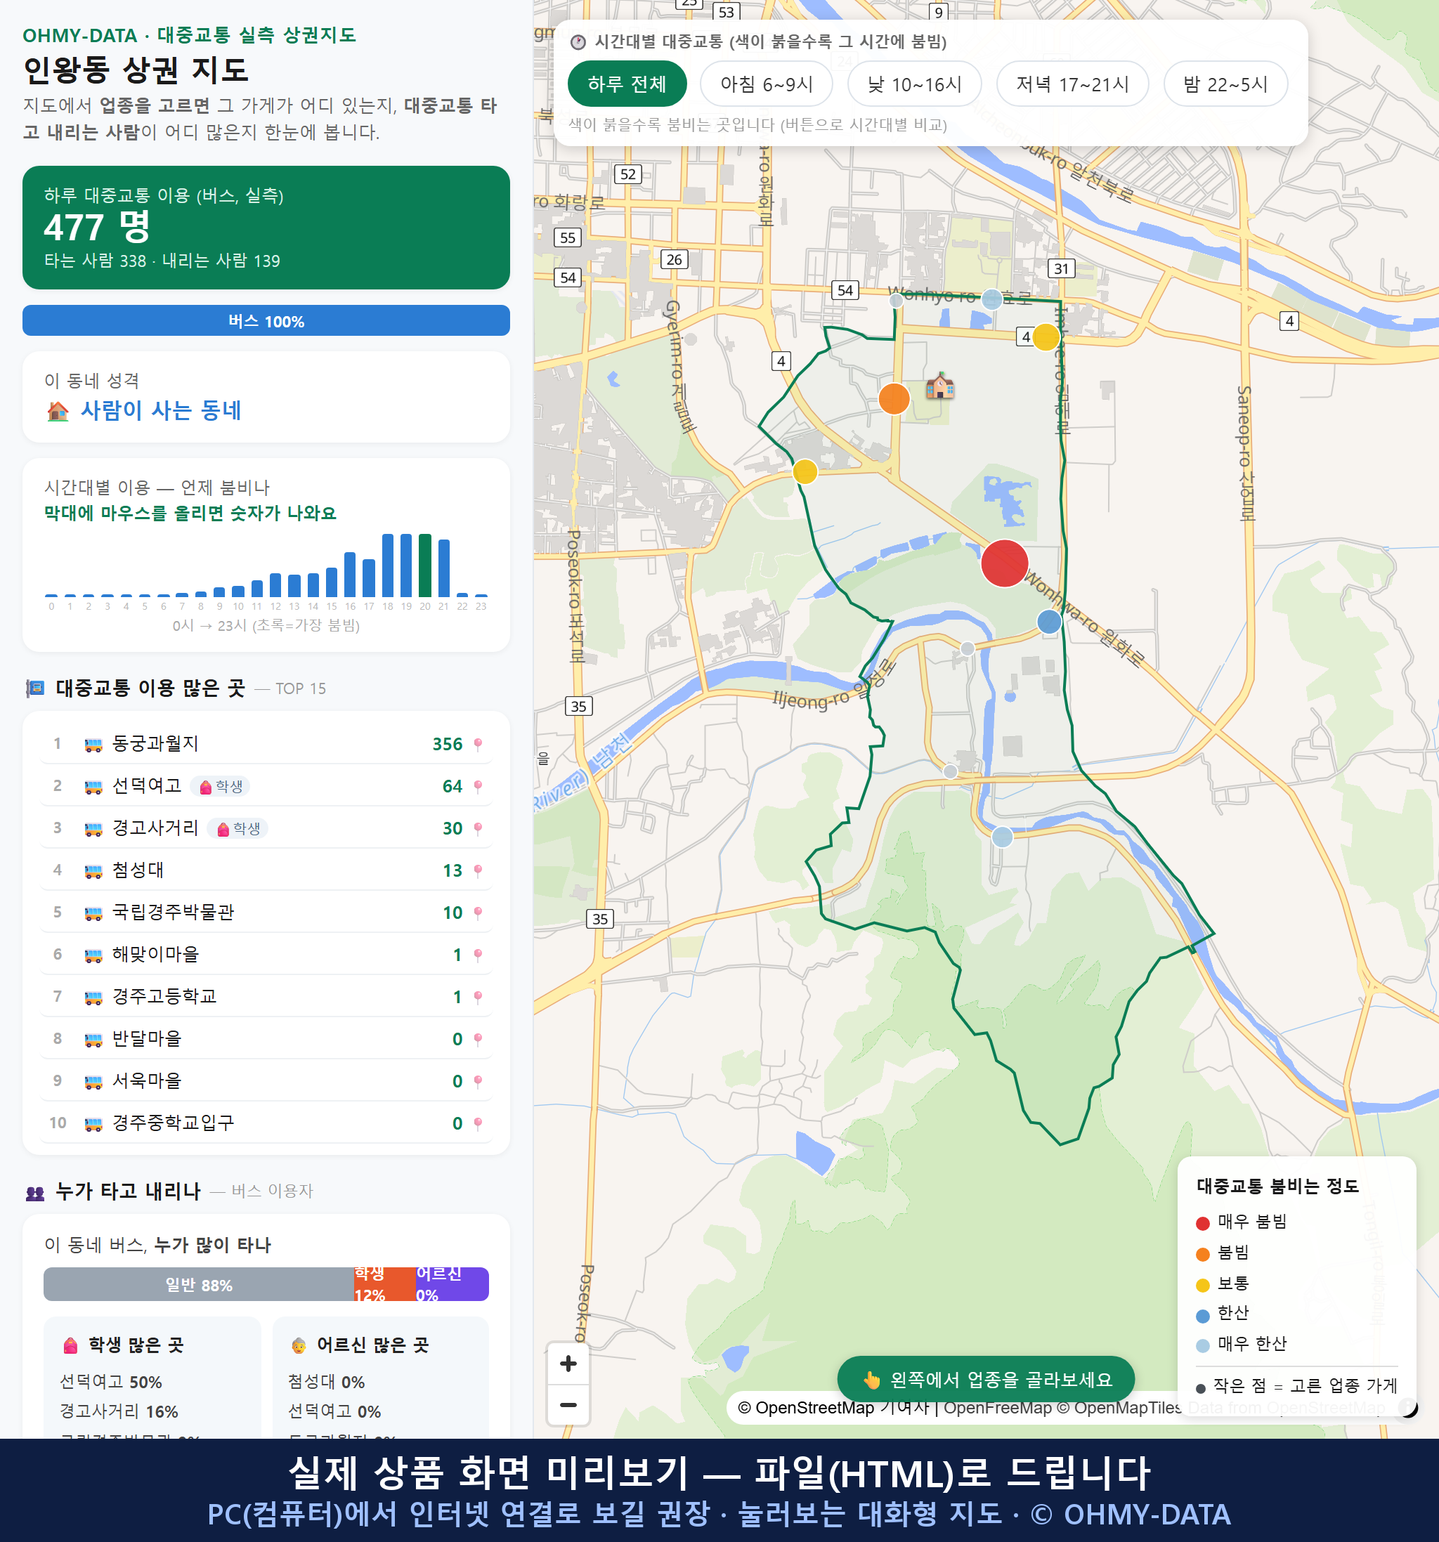The height and width of the screenshot is (1542, 1439).
Task: Click the 보통 yellow legend swatch
Action: 1202,1286
